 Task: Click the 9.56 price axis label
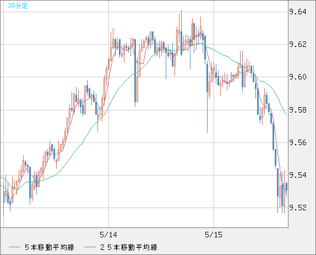tap(298, 142)
